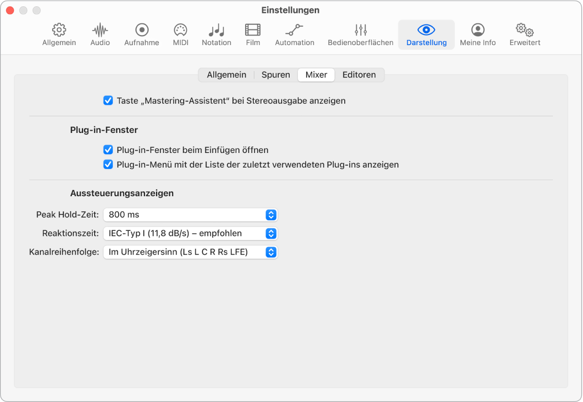Click the Reaktionszeit label
Image resolution: width=583 pixels, height=402 pixels.
point(70,233)
